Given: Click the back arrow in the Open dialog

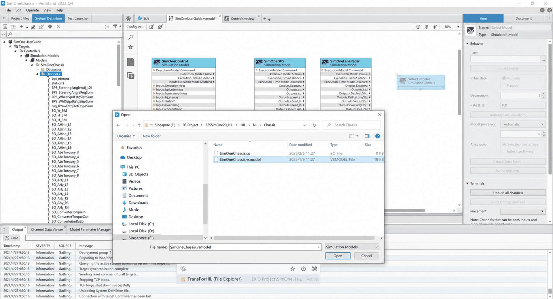Looking at the screenshot, I should (x=118, y=125).
